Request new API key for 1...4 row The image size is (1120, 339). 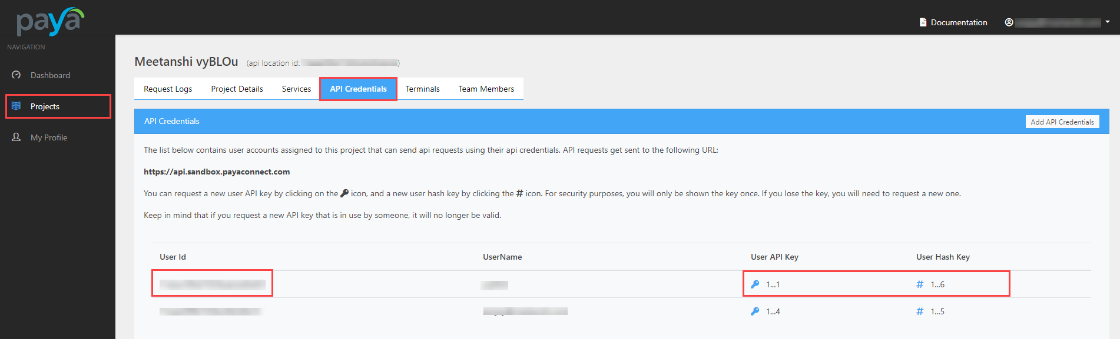point(755,311)
